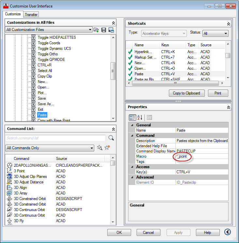Click the Find command or text star icon
The width and height of the screenshot is (239, 243).
100,148
